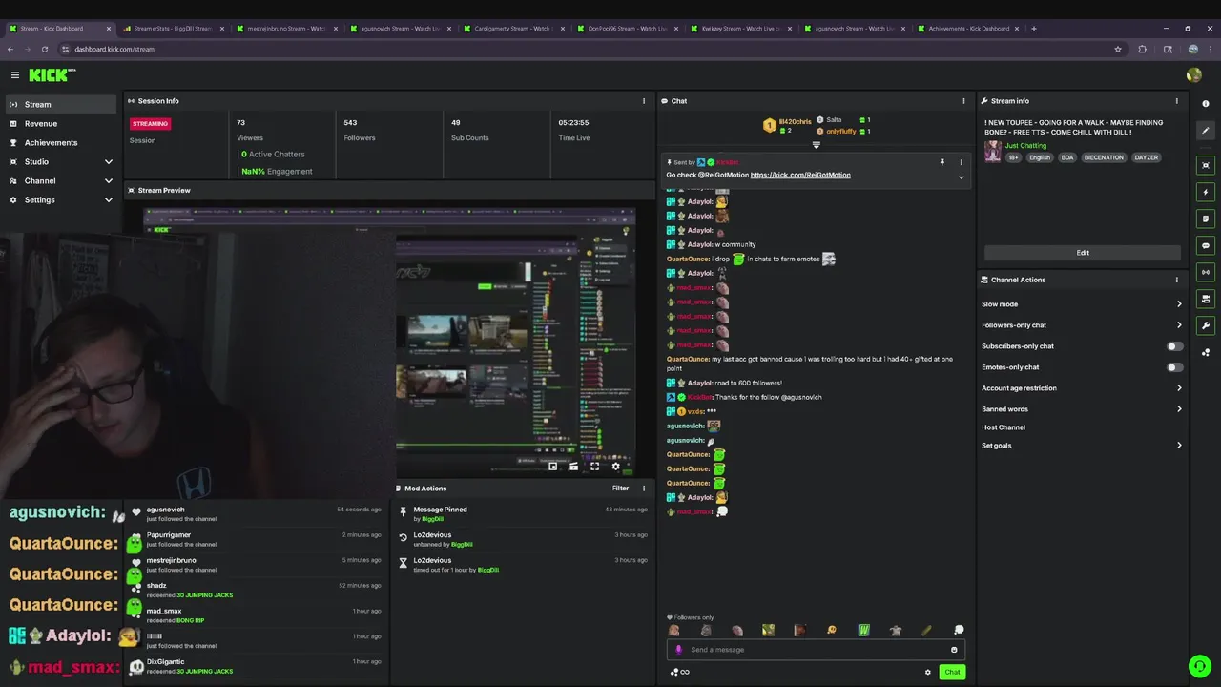Open the Set goals settings
This screenshot has width=1221, height=687.
pyautogui.click(x=1082, y=446)
